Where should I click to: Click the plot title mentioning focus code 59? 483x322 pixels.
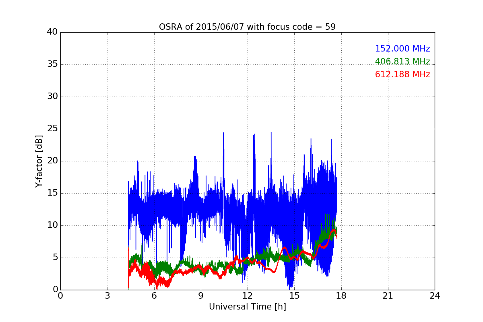tap(247, 27)
